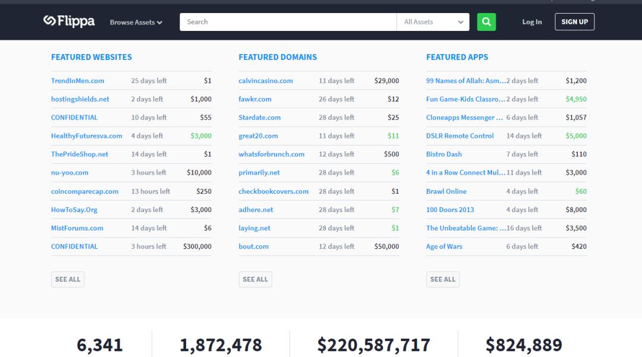642x357 pixels.
Task: Click the 6,341 statistic
Action: click(x=100, y=345)
